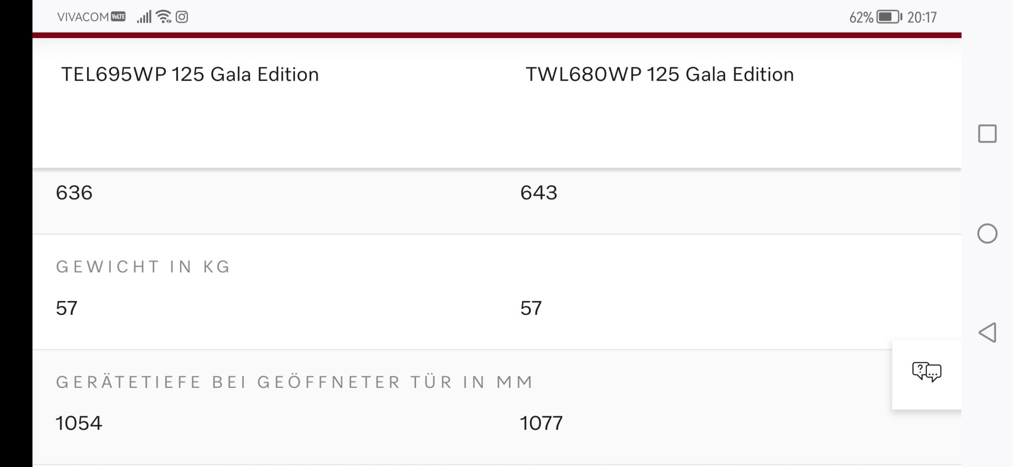Tap the Gewicht in kg row label
Image resolution: width=1013 pixels, height=467 pixels.
pos(143,267)
